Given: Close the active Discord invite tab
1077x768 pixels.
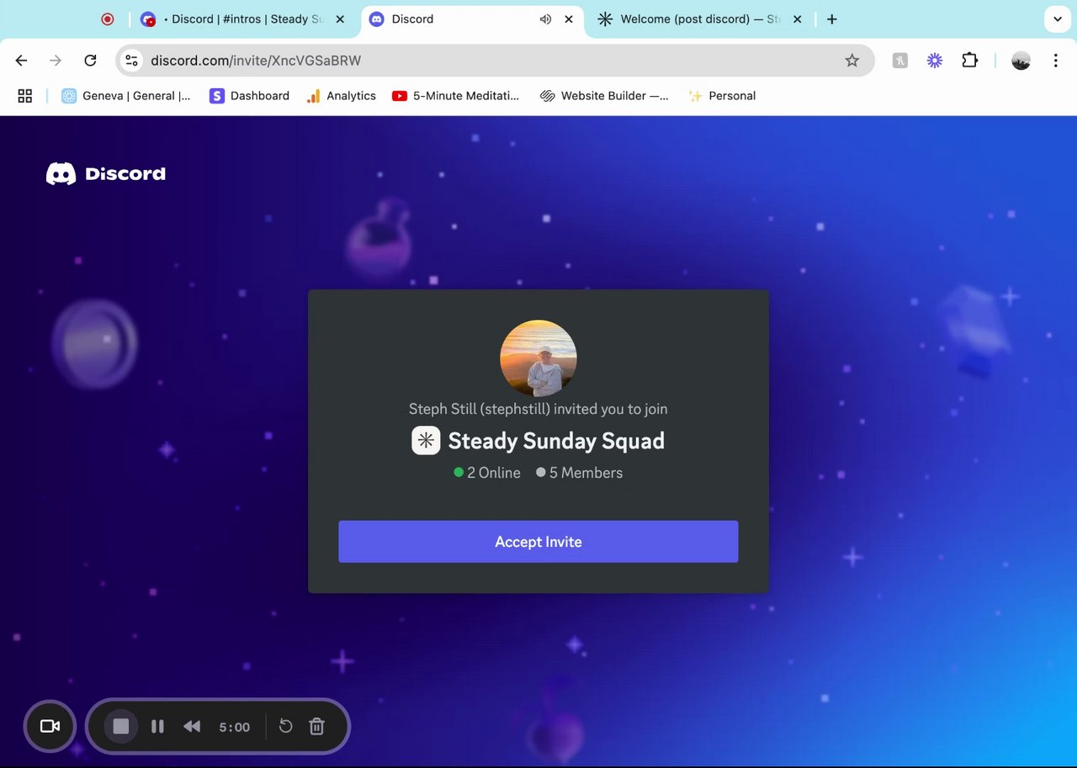Looking at the screenshot, I should [x=569, y=19].
